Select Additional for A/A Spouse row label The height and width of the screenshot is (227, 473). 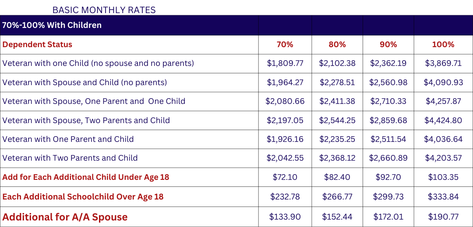tap(65, 217)
